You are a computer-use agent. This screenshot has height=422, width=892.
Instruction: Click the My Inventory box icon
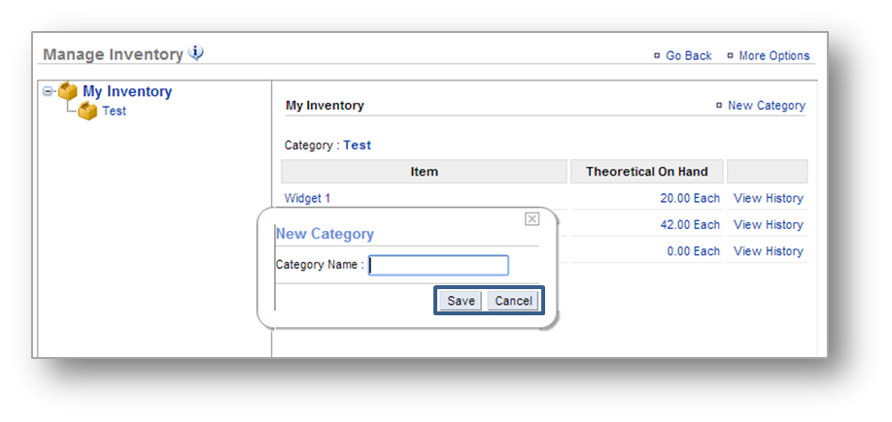pos(68,92)
